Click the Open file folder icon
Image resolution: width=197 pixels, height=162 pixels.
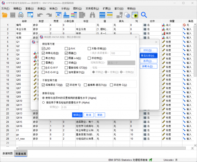pos(5,15)
